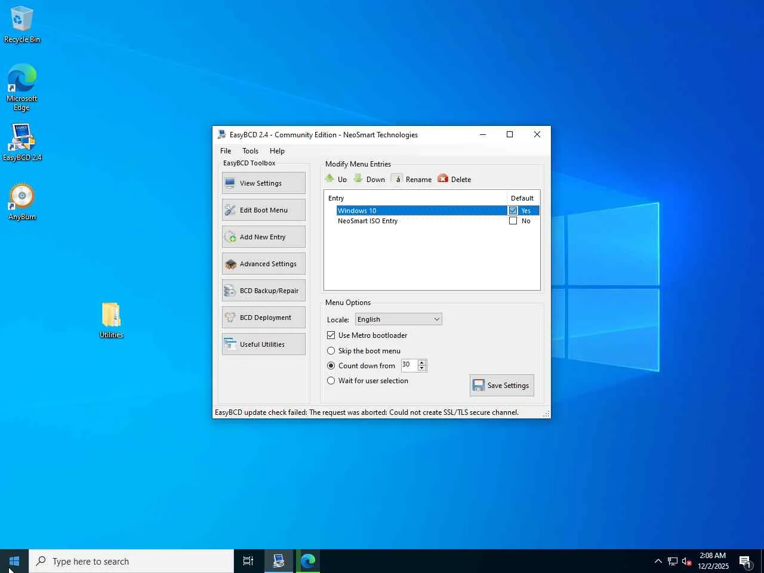The width and height of the screenshot is (764, 573).
Task: Select the Recycle Bin desktop icon
Action: pos(22,24)
